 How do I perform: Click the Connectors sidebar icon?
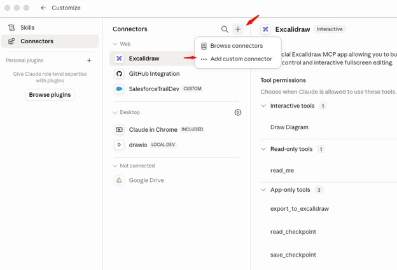(x=11, y=41)
